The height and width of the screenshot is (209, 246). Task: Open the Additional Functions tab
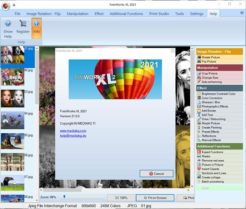coord(126,14)
